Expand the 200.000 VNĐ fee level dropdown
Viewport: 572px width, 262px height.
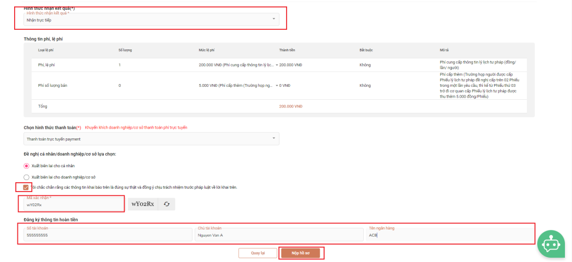coord(277,65)
